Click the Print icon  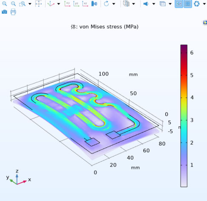click(13, 12)
